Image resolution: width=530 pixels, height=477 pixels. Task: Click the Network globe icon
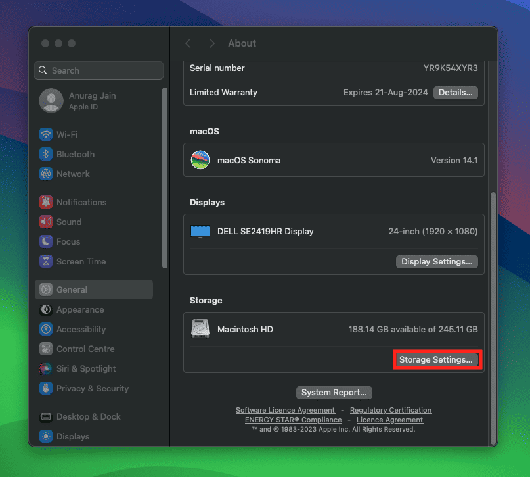click(x=46, y=174)
